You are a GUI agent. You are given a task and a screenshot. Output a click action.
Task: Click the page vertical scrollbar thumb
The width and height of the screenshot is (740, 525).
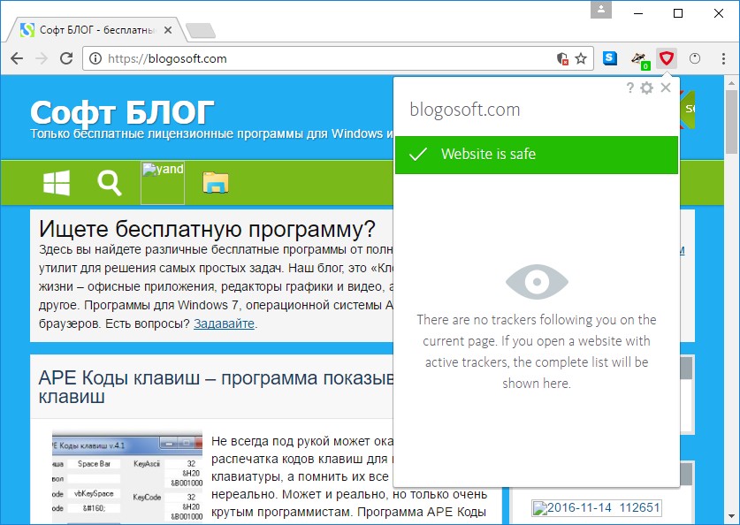click(731, 122)
